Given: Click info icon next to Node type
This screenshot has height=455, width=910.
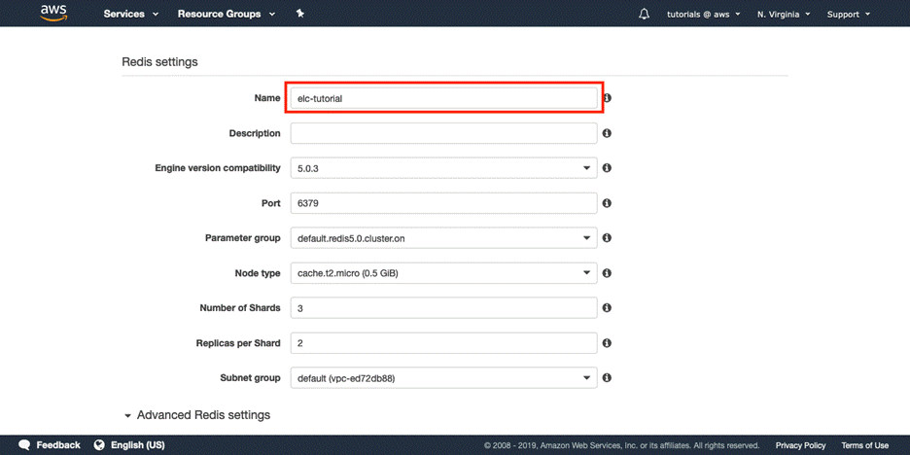Looking at the screenshot, I should coord(607,273).
